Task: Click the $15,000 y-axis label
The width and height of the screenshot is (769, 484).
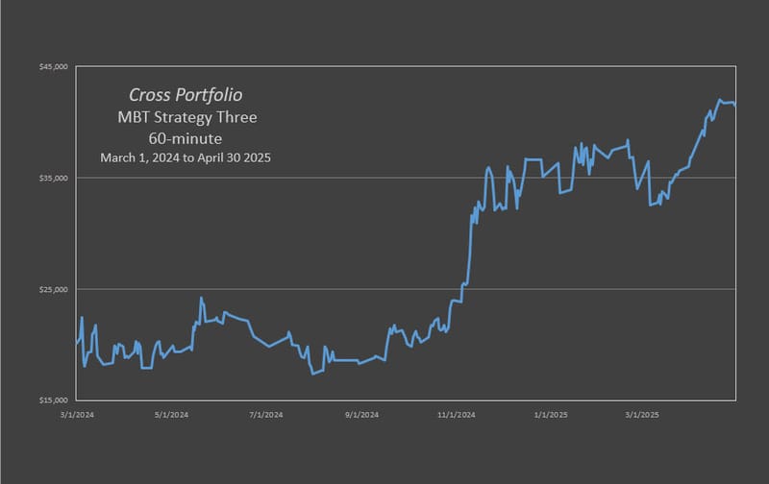Action: click(x=54, y=400)
